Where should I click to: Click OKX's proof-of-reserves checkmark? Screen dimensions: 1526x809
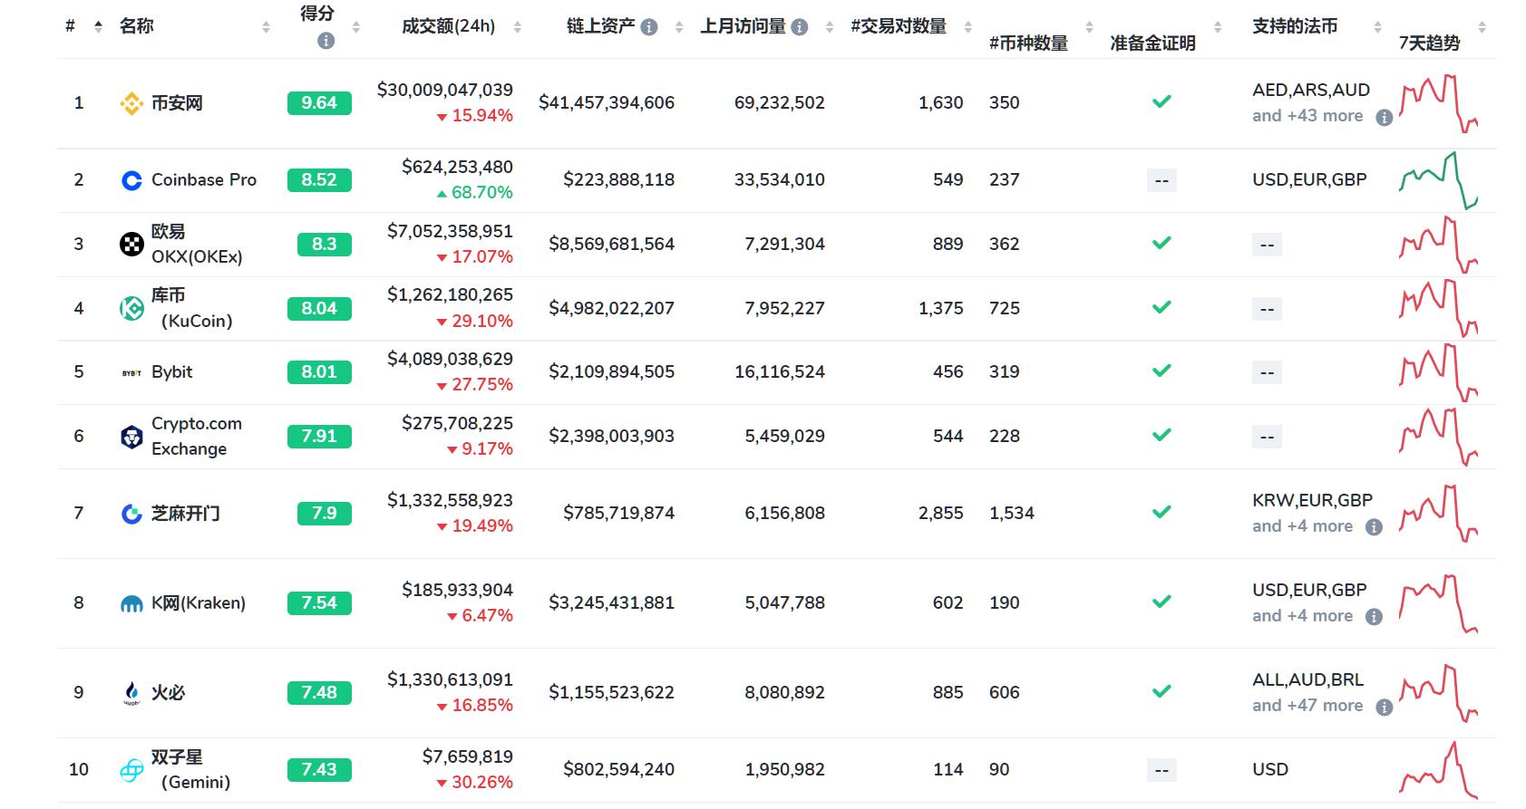click(1162, 244)
